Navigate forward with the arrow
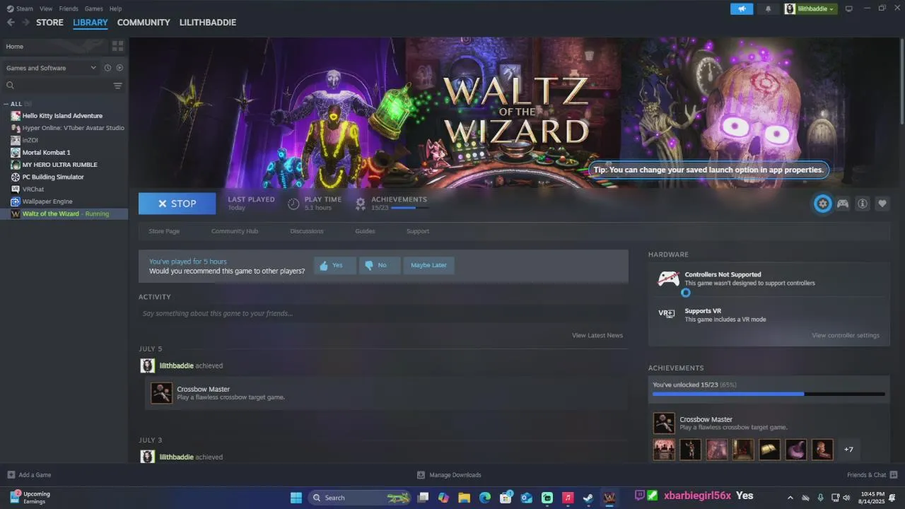 pos(25,23)
